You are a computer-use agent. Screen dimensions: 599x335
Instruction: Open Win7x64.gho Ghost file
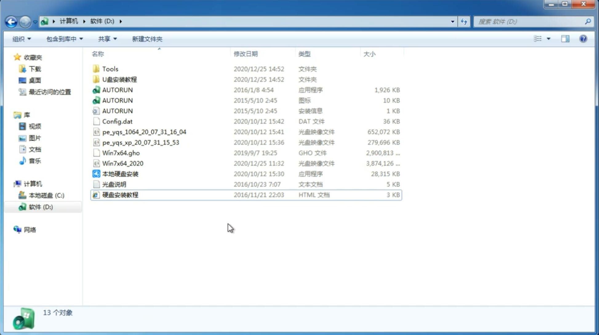(121, 153)
